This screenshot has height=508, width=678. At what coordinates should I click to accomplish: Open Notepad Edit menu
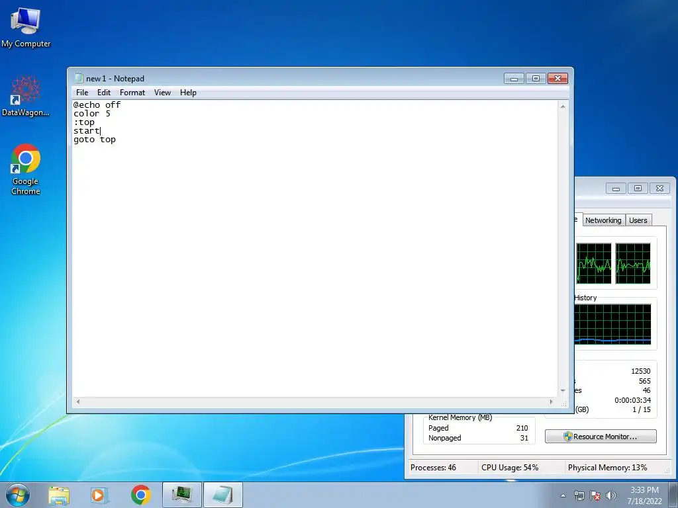pyautogui.click(x=104, y=93)
